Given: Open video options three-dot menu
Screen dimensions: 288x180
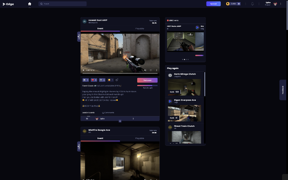Looking at the screenshot, I should coord(157,70).
